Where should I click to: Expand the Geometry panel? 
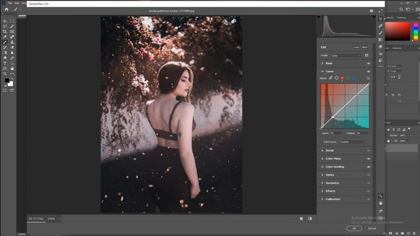click(x=322, y=183)
